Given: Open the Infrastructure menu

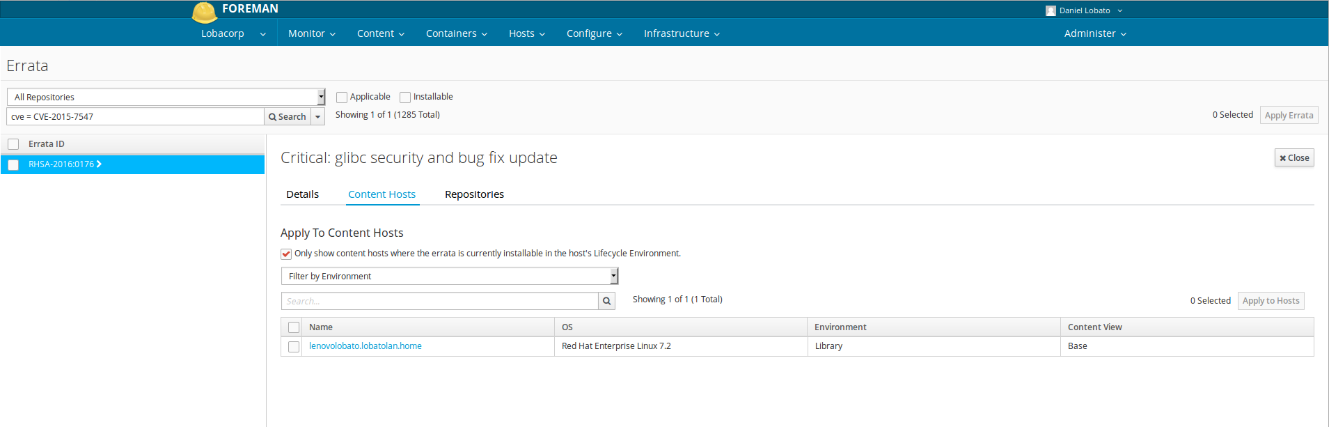Looking at the screenshot, I should click(681, 33).
